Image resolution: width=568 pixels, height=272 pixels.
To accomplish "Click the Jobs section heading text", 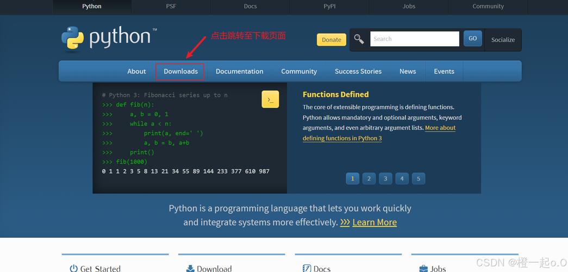I will click(438, 269).
